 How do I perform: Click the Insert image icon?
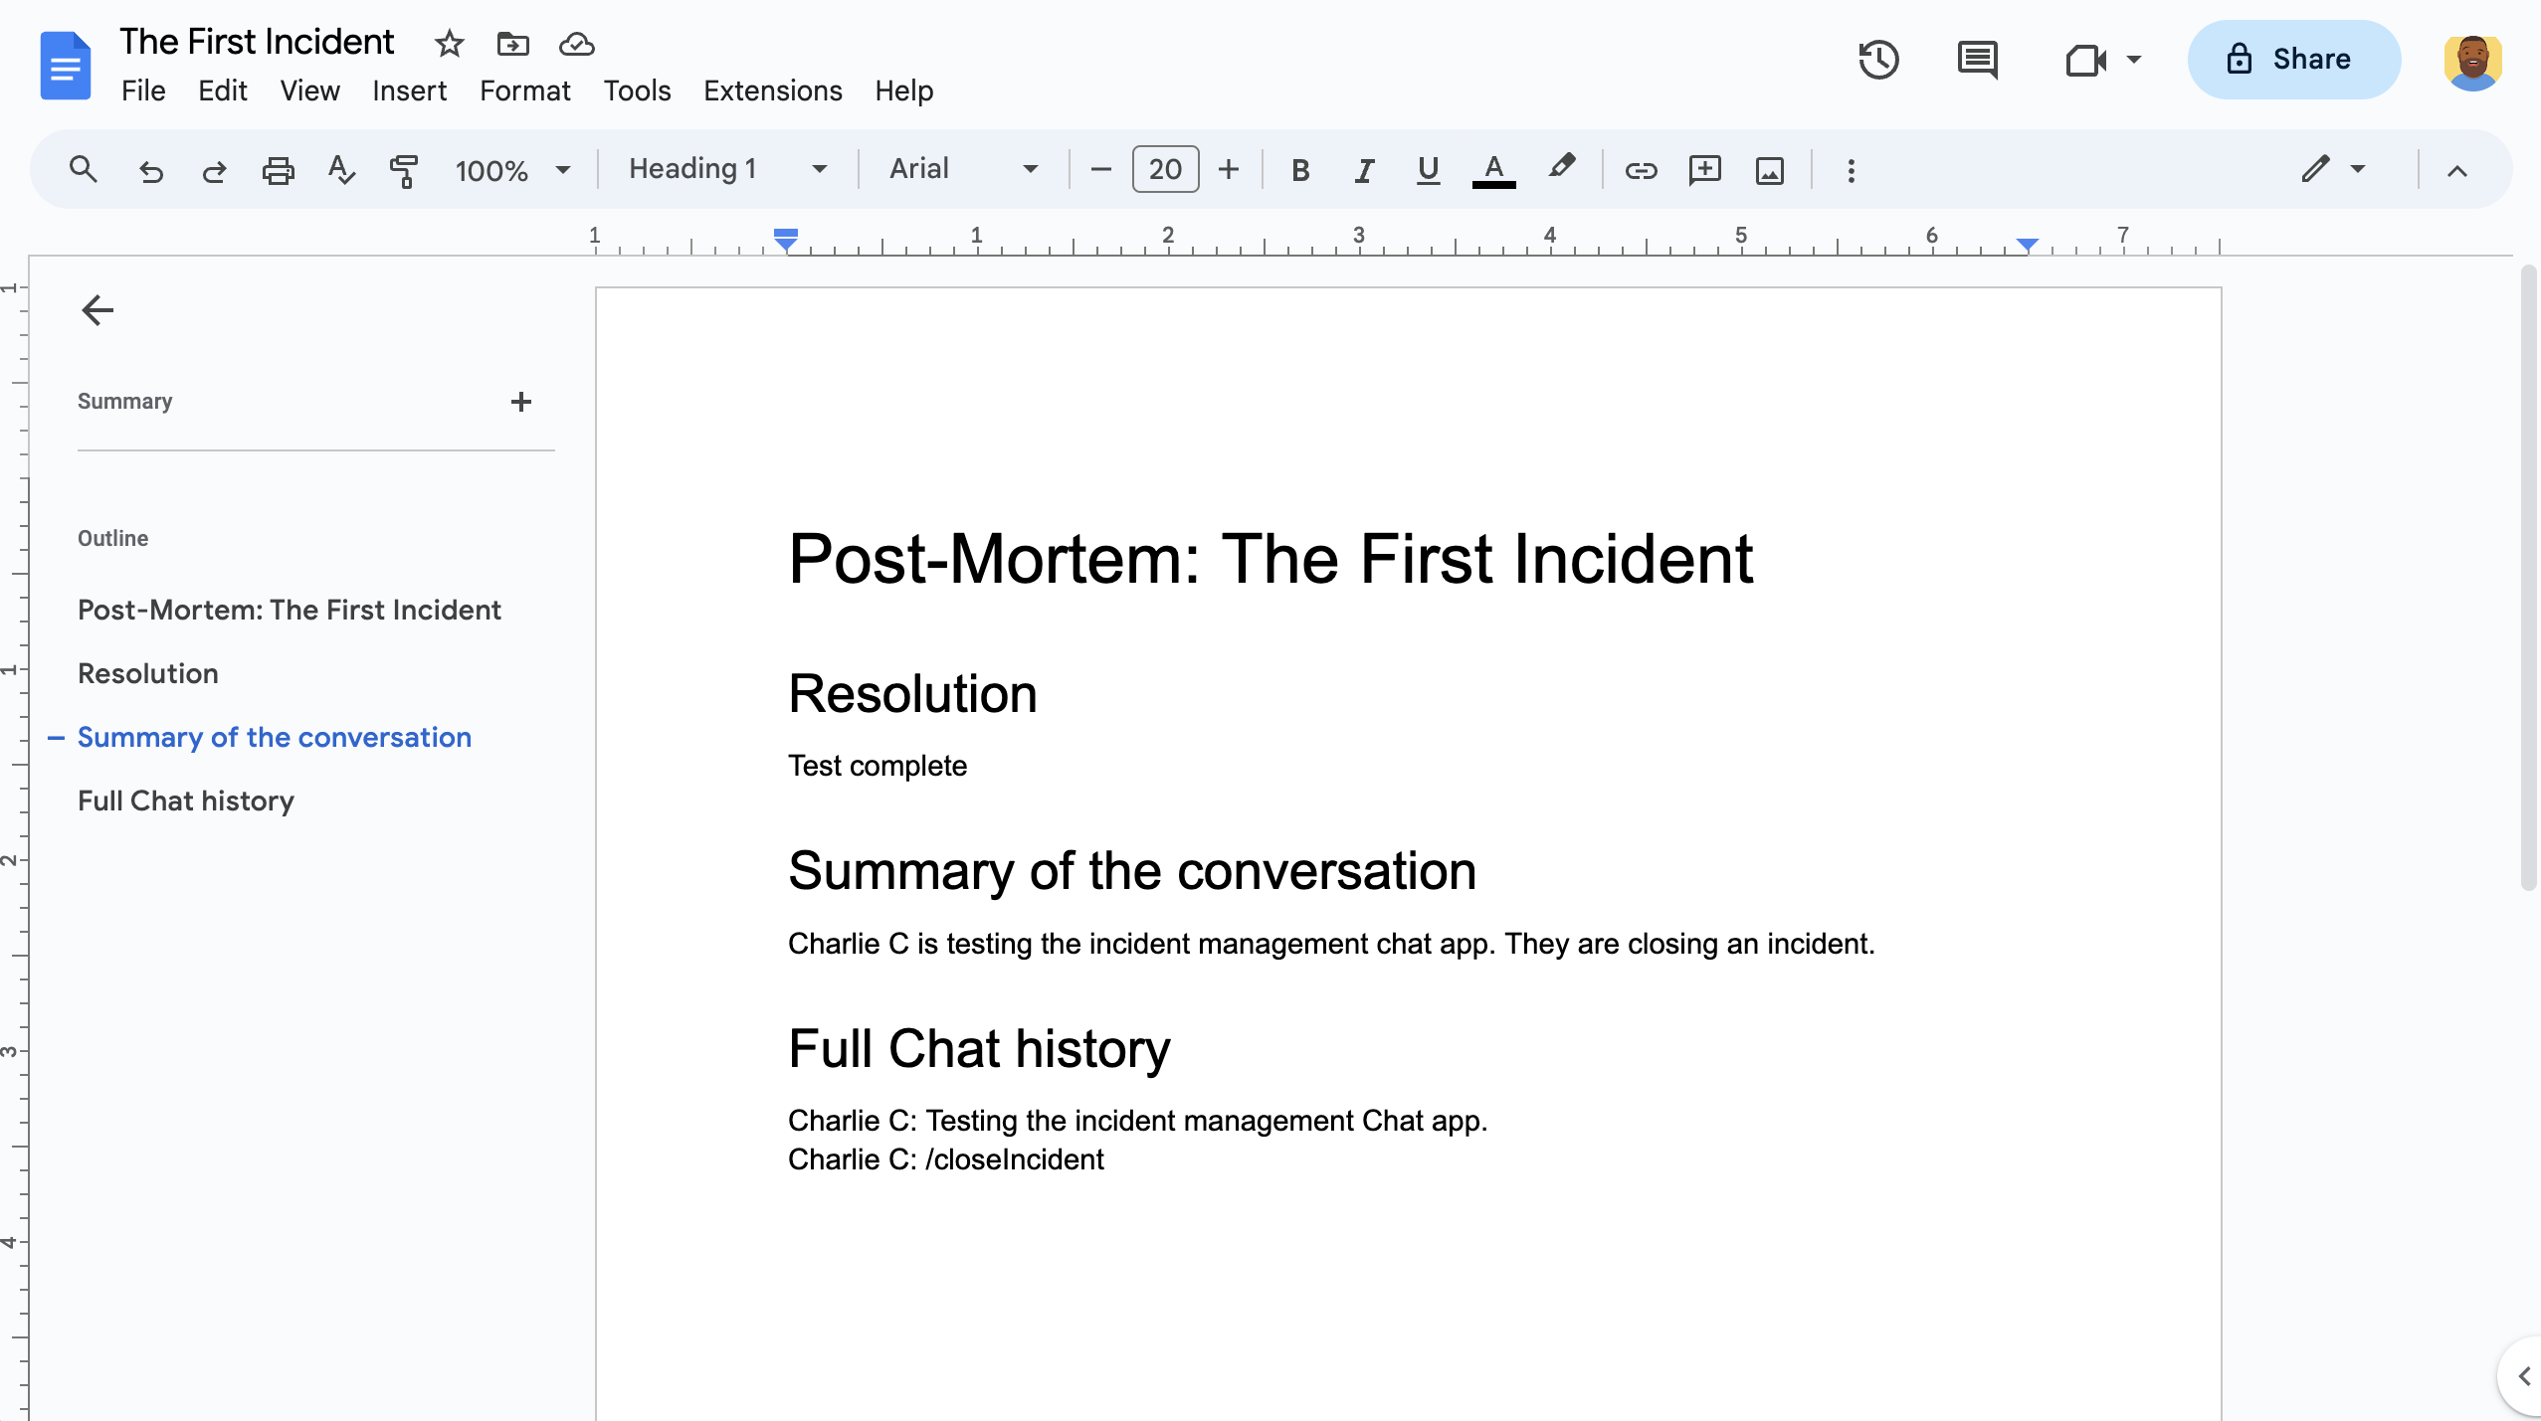click(x=1770, y=169)
